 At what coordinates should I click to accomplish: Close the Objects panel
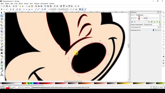[x=160, y=12]
